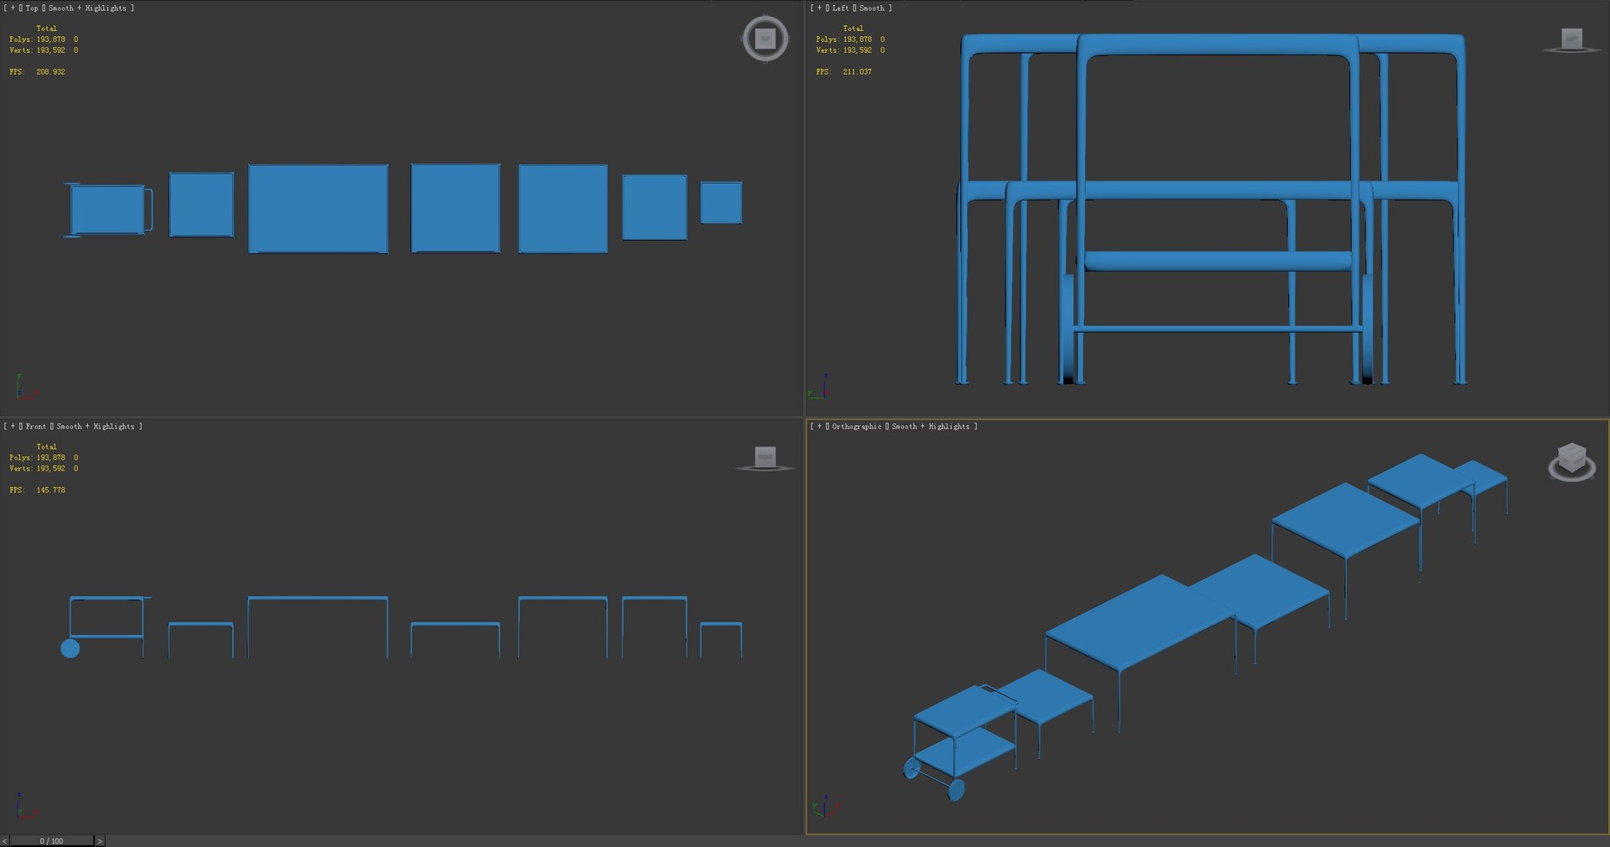Open Orthographic viewport 'Smooth + Highlights' shading menu
This screenshot has width=1610, height=847.
pos(930,427)
